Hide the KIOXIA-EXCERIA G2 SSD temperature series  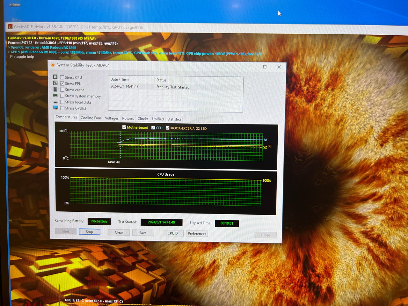coord(167,127)
